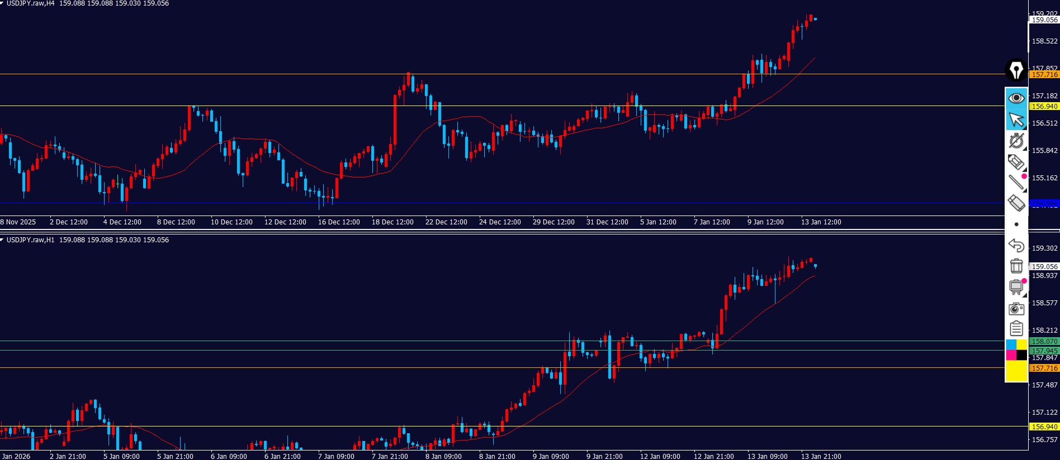Open the whiteboard easel tool

click(1016, 287)
